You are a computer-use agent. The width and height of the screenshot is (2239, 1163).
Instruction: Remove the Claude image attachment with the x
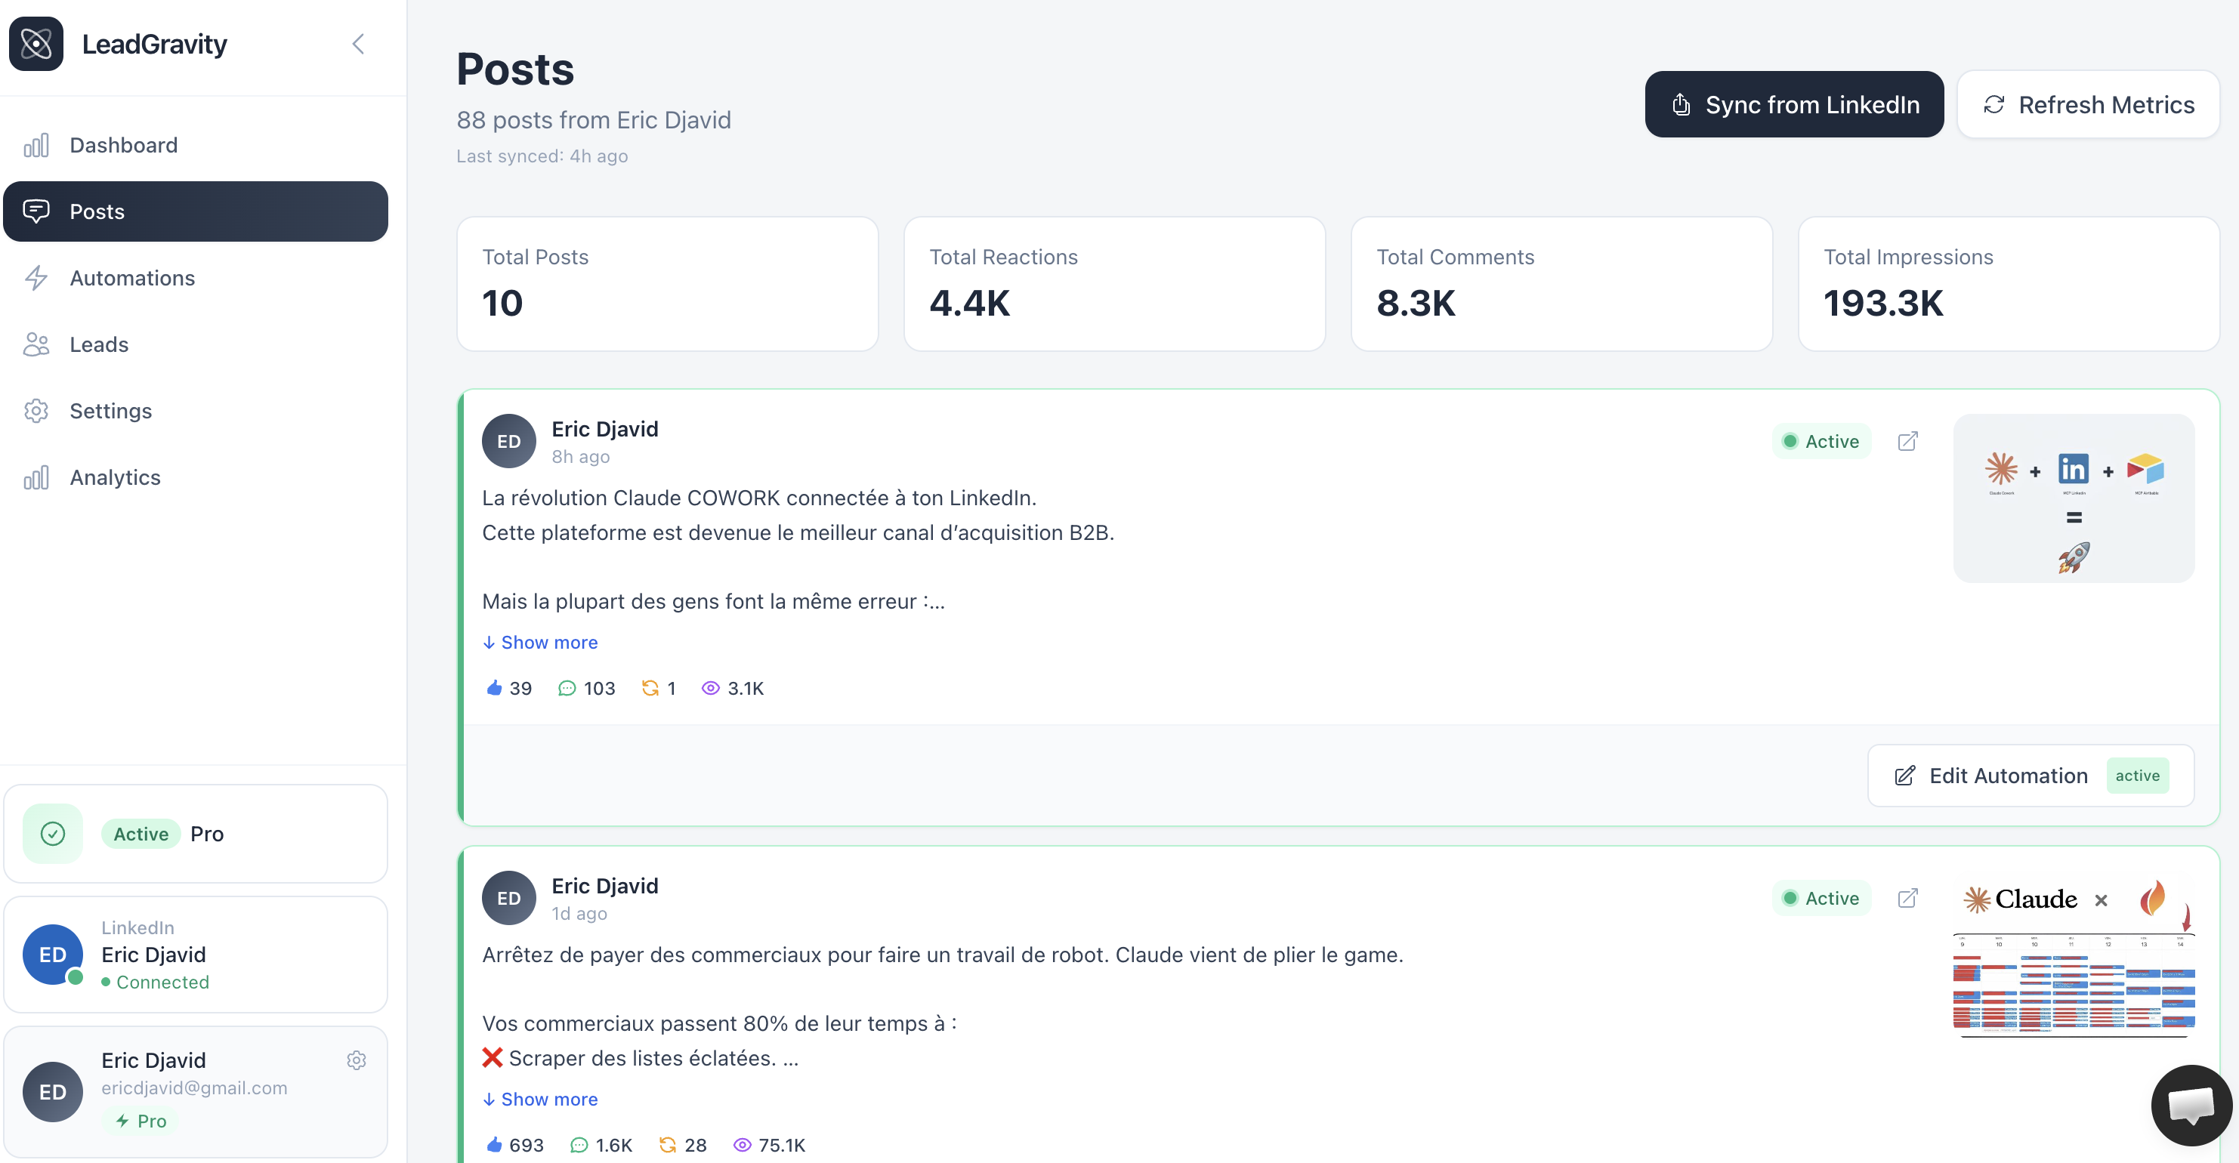2102,900
